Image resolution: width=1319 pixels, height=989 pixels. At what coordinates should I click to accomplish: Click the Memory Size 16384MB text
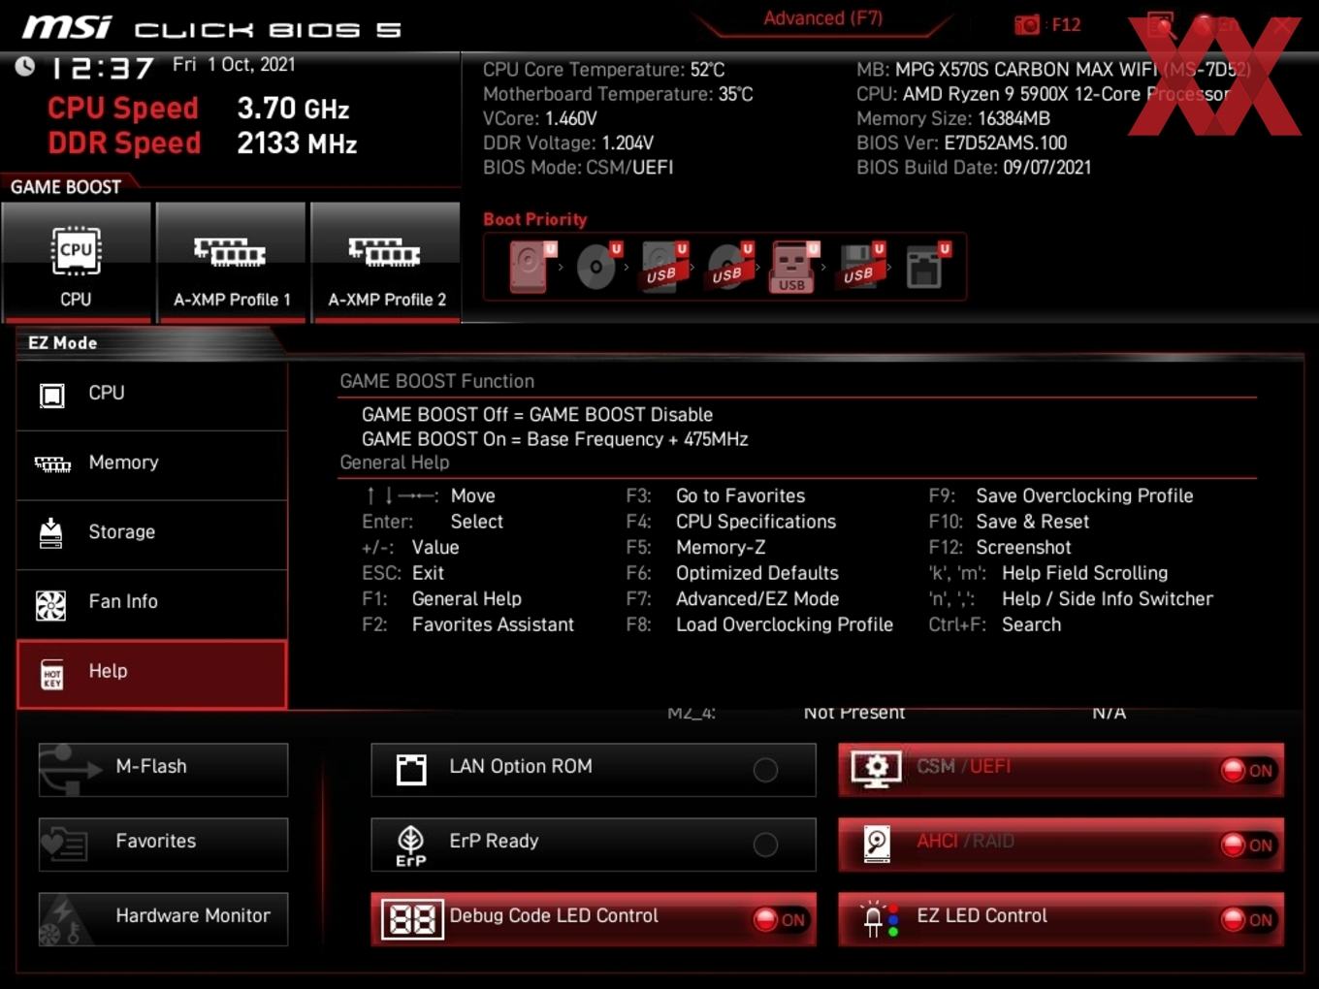[x=953, y=118]
